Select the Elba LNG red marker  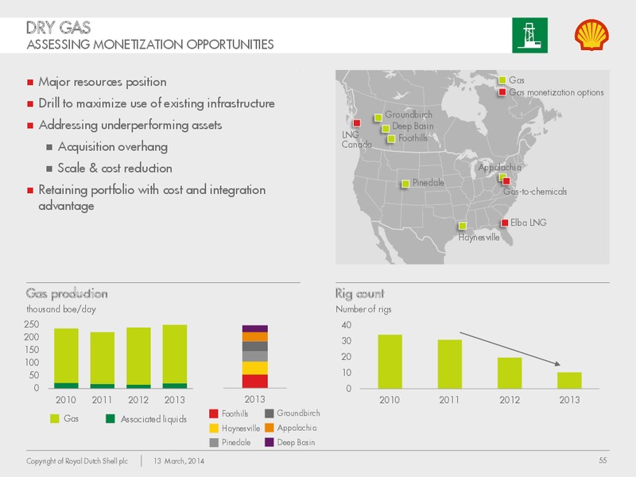click(x=505, y=223)
